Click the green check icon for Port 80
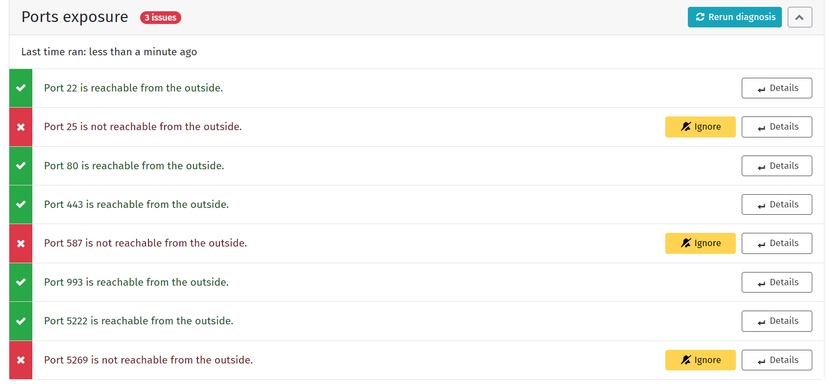 tap(21, 166)
